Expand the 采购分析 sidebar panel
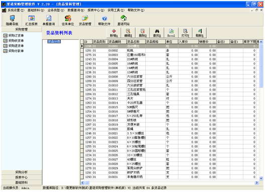This screenshot has width=265, height=192. pyautogui.click(x=22, y=172)
